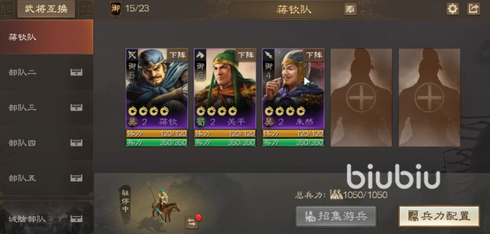Remove 朱然 with the 下阵 toggle
The height and width of the screenshot is (234, 490).
[x=314, y=55]
